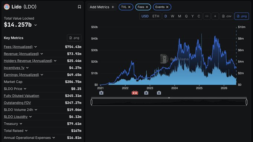Viewport: 253px width, 142px height.
Task: Click the $754.43m fees value
Action: [73, 47]
